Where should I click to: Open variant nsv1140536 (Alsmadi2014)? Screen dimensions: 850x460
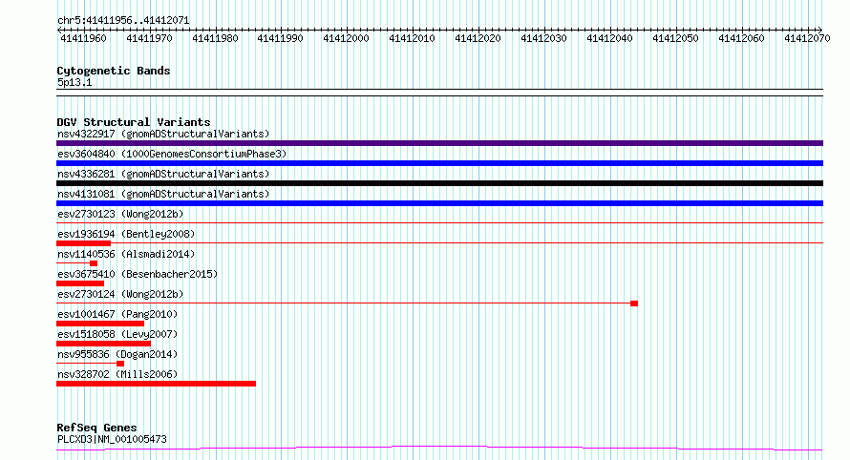tap(126, 254)
